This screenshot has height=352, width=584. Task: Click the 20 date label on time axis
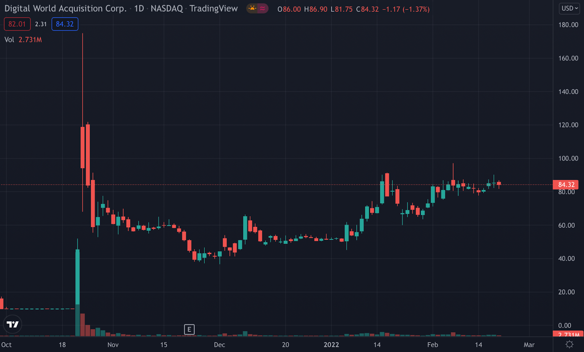285,345
